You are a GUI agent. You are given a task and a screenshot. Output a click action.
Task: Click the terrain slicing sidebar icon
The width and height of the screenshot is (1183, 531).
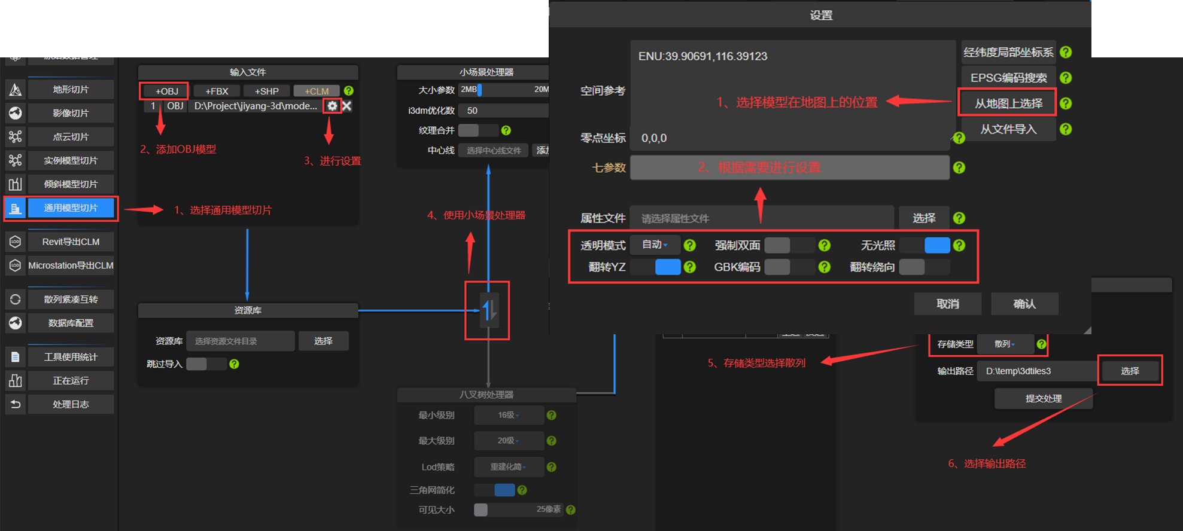16,90
